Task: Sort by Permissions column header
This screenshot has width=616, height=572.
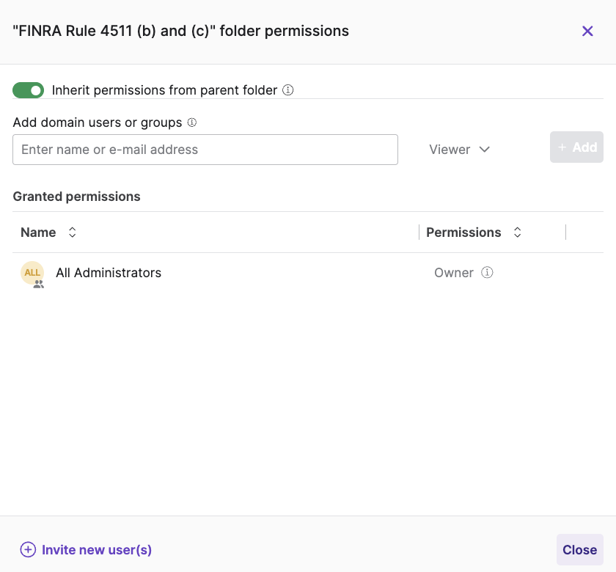Action: [463, 232]
